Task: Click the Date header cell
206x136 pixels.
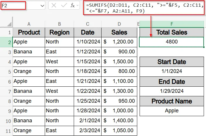Action: [87, 32]
